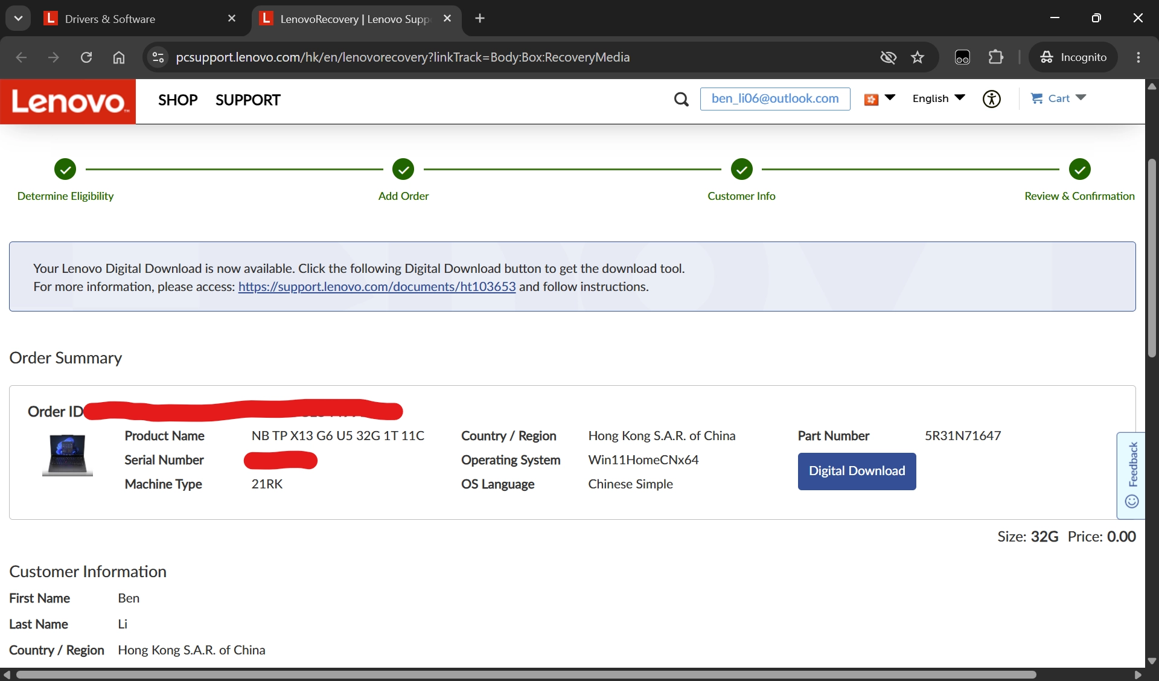Image resolution: width=1159 pixels, height=681 pixels.
Task: Open new browser tab with plus icon
Action: tap(480, 19)
